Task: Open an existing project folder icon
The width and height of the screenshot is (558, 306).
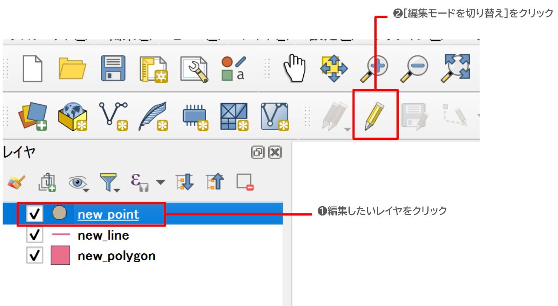Action: point(72,68)
